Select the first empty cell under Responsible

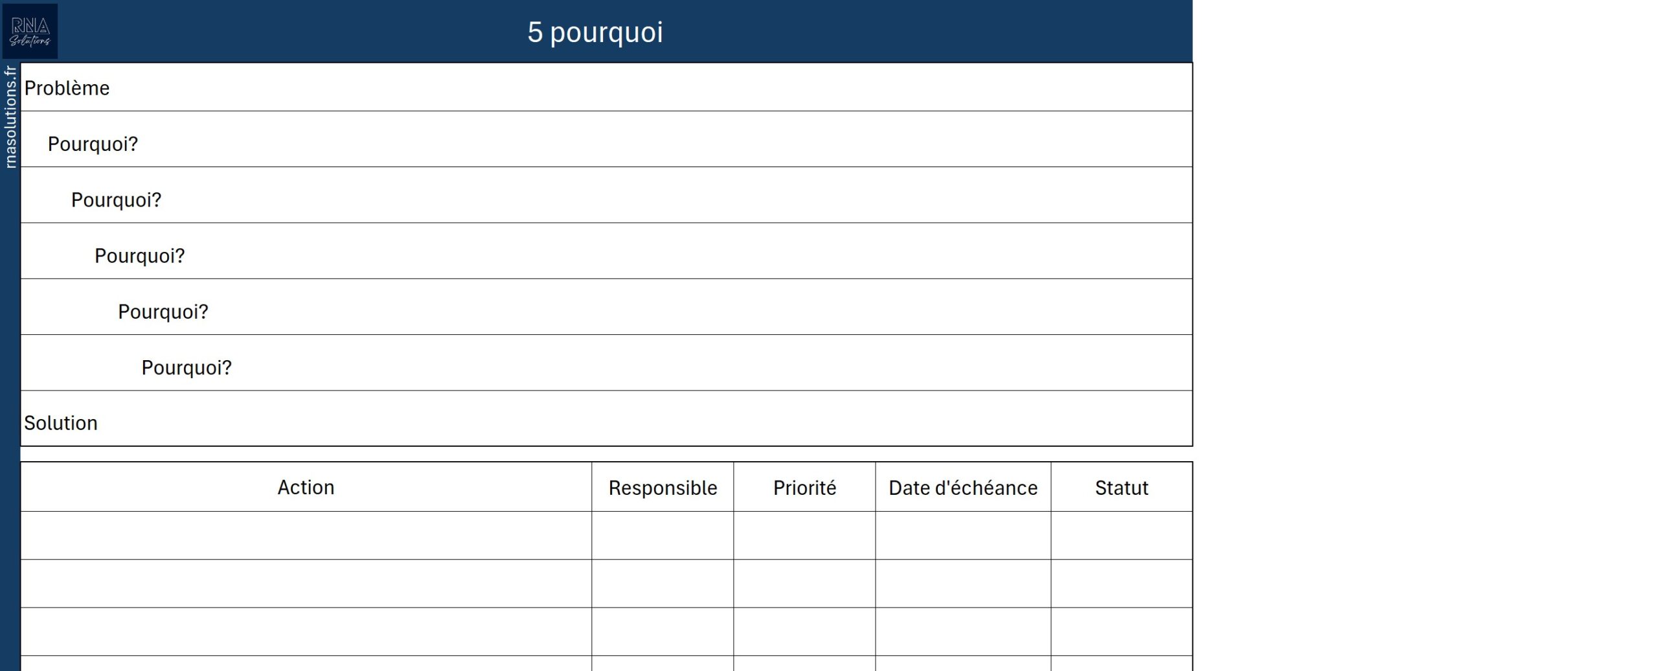click(663, 536)
